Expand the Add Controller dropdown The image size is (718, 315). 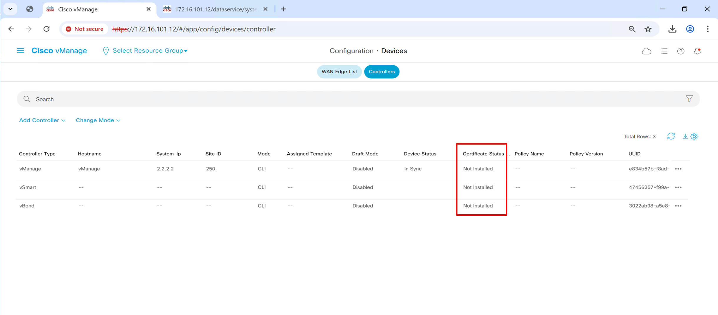coord(42,120)
